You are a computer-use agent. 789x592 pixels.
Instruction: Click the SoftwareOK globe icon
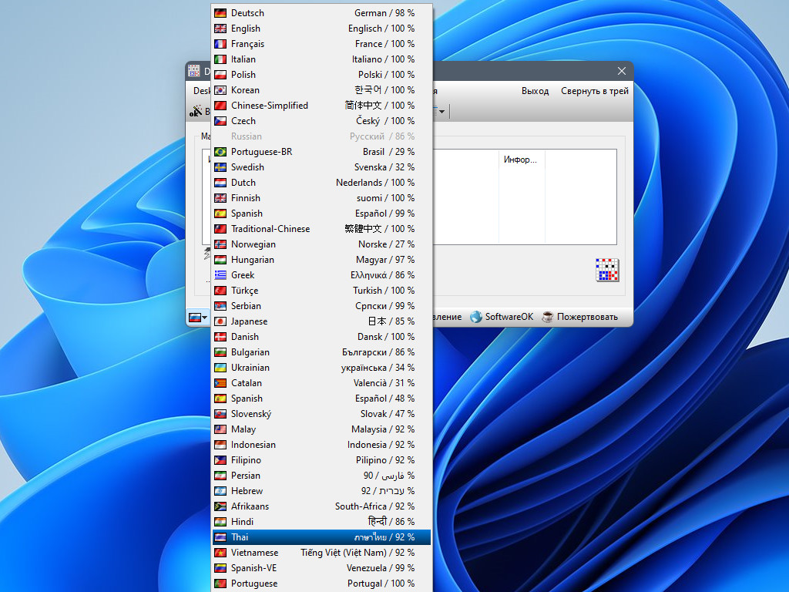[x=475, y=317]
